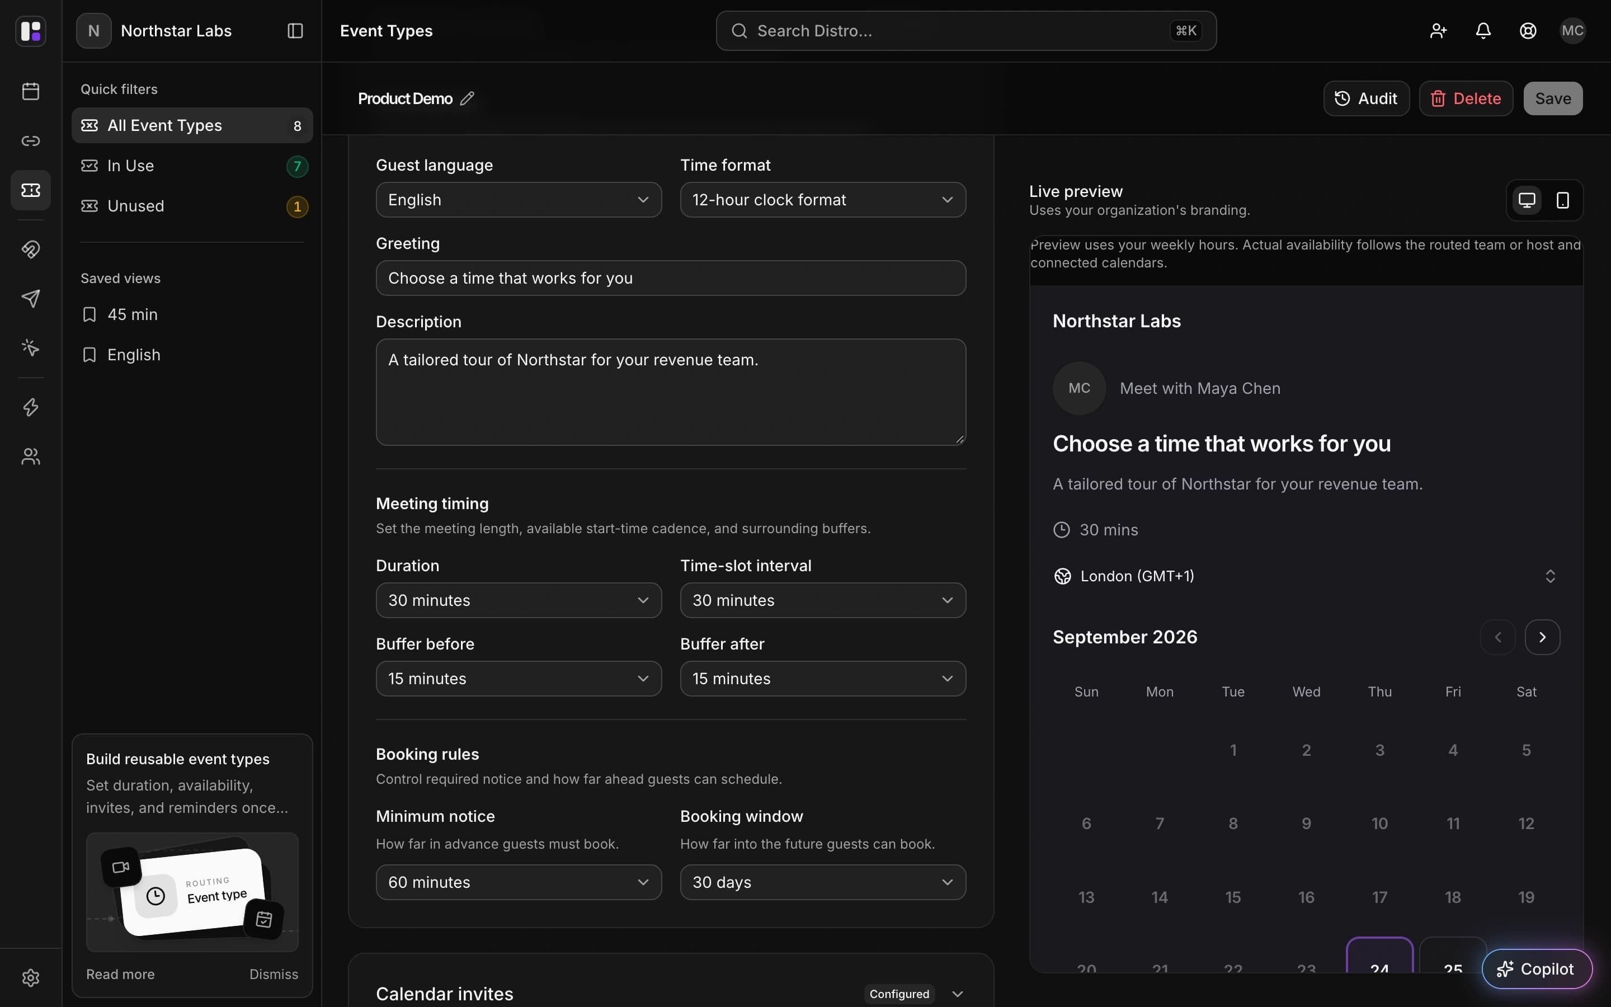
Task: Open the Buffer after dropdown
Action: 823,679
